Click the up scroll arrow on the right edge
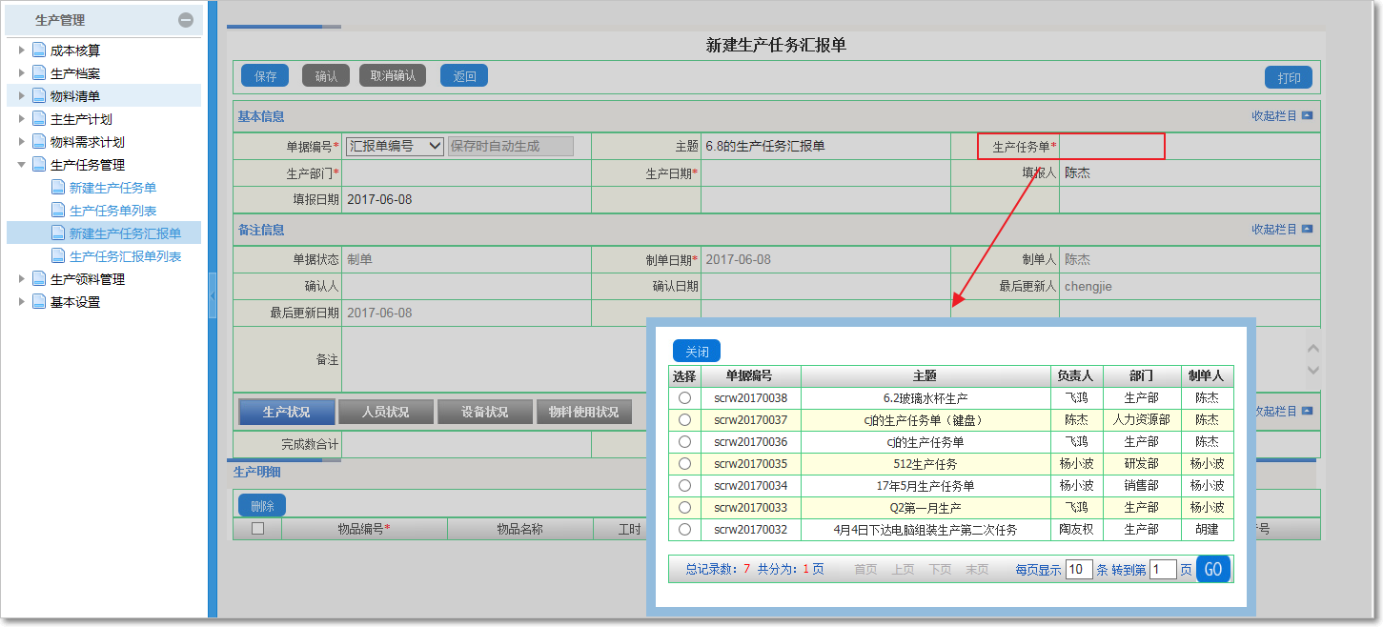 coord(1315,349)
